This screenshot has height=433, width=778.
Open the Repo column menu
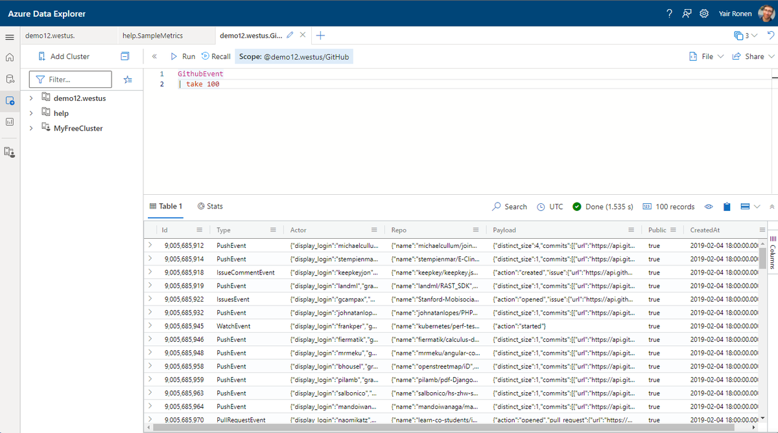click(475, 230)
